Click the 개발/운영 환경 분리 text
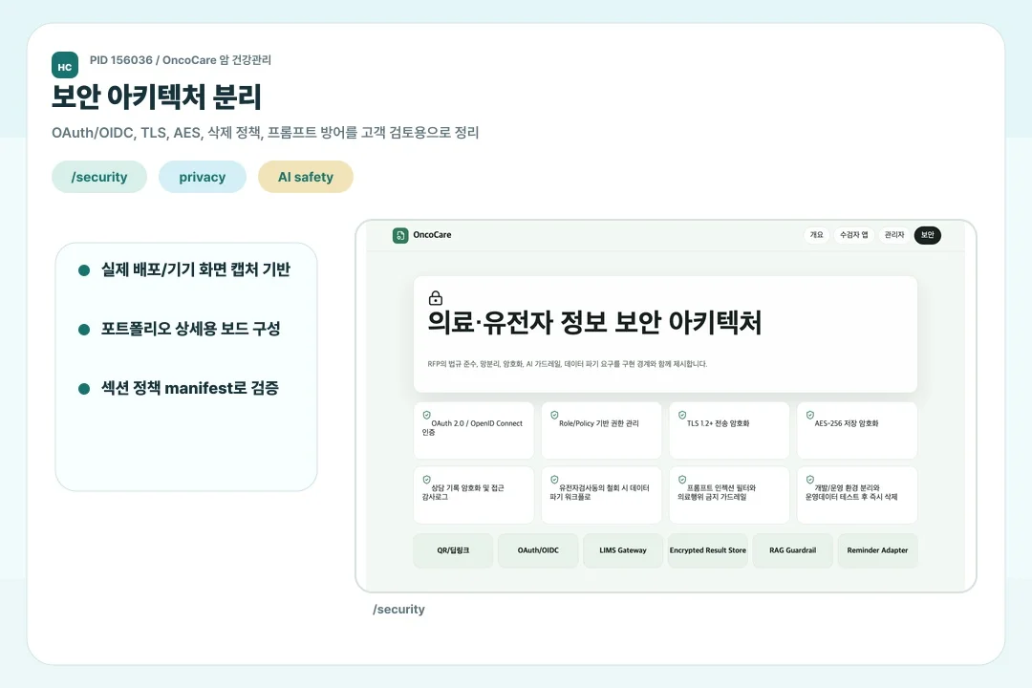Viewport: 1032px width, 688px height. [851, 492]
